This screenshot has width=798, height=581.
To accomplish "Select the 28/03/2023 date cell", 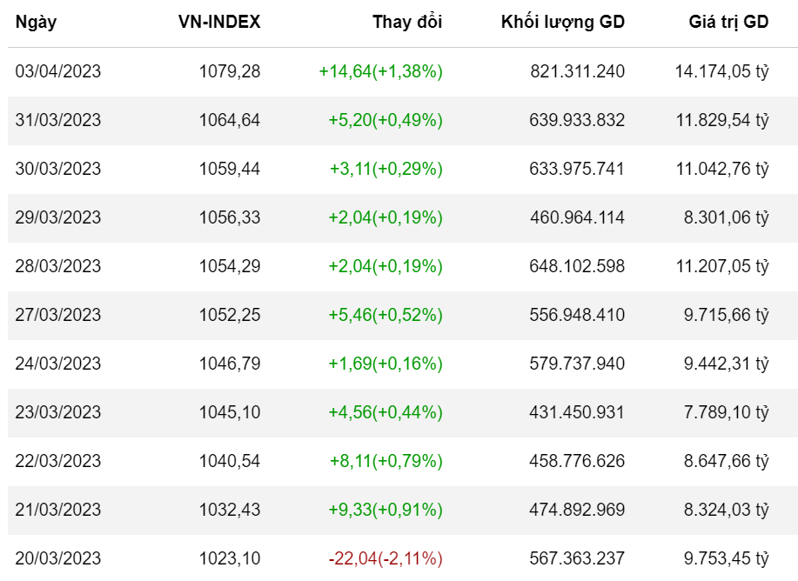I will [57, 266].
